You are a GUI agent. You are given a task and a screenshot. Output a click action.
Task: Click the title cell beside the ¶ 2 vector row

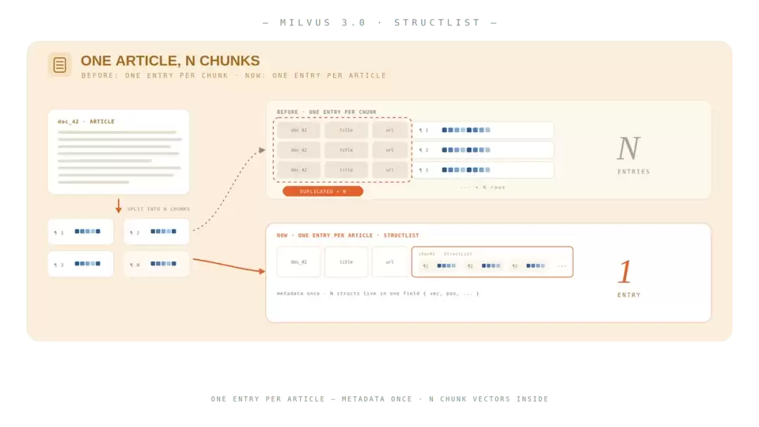pyautogui.click(x=346, y=150)
